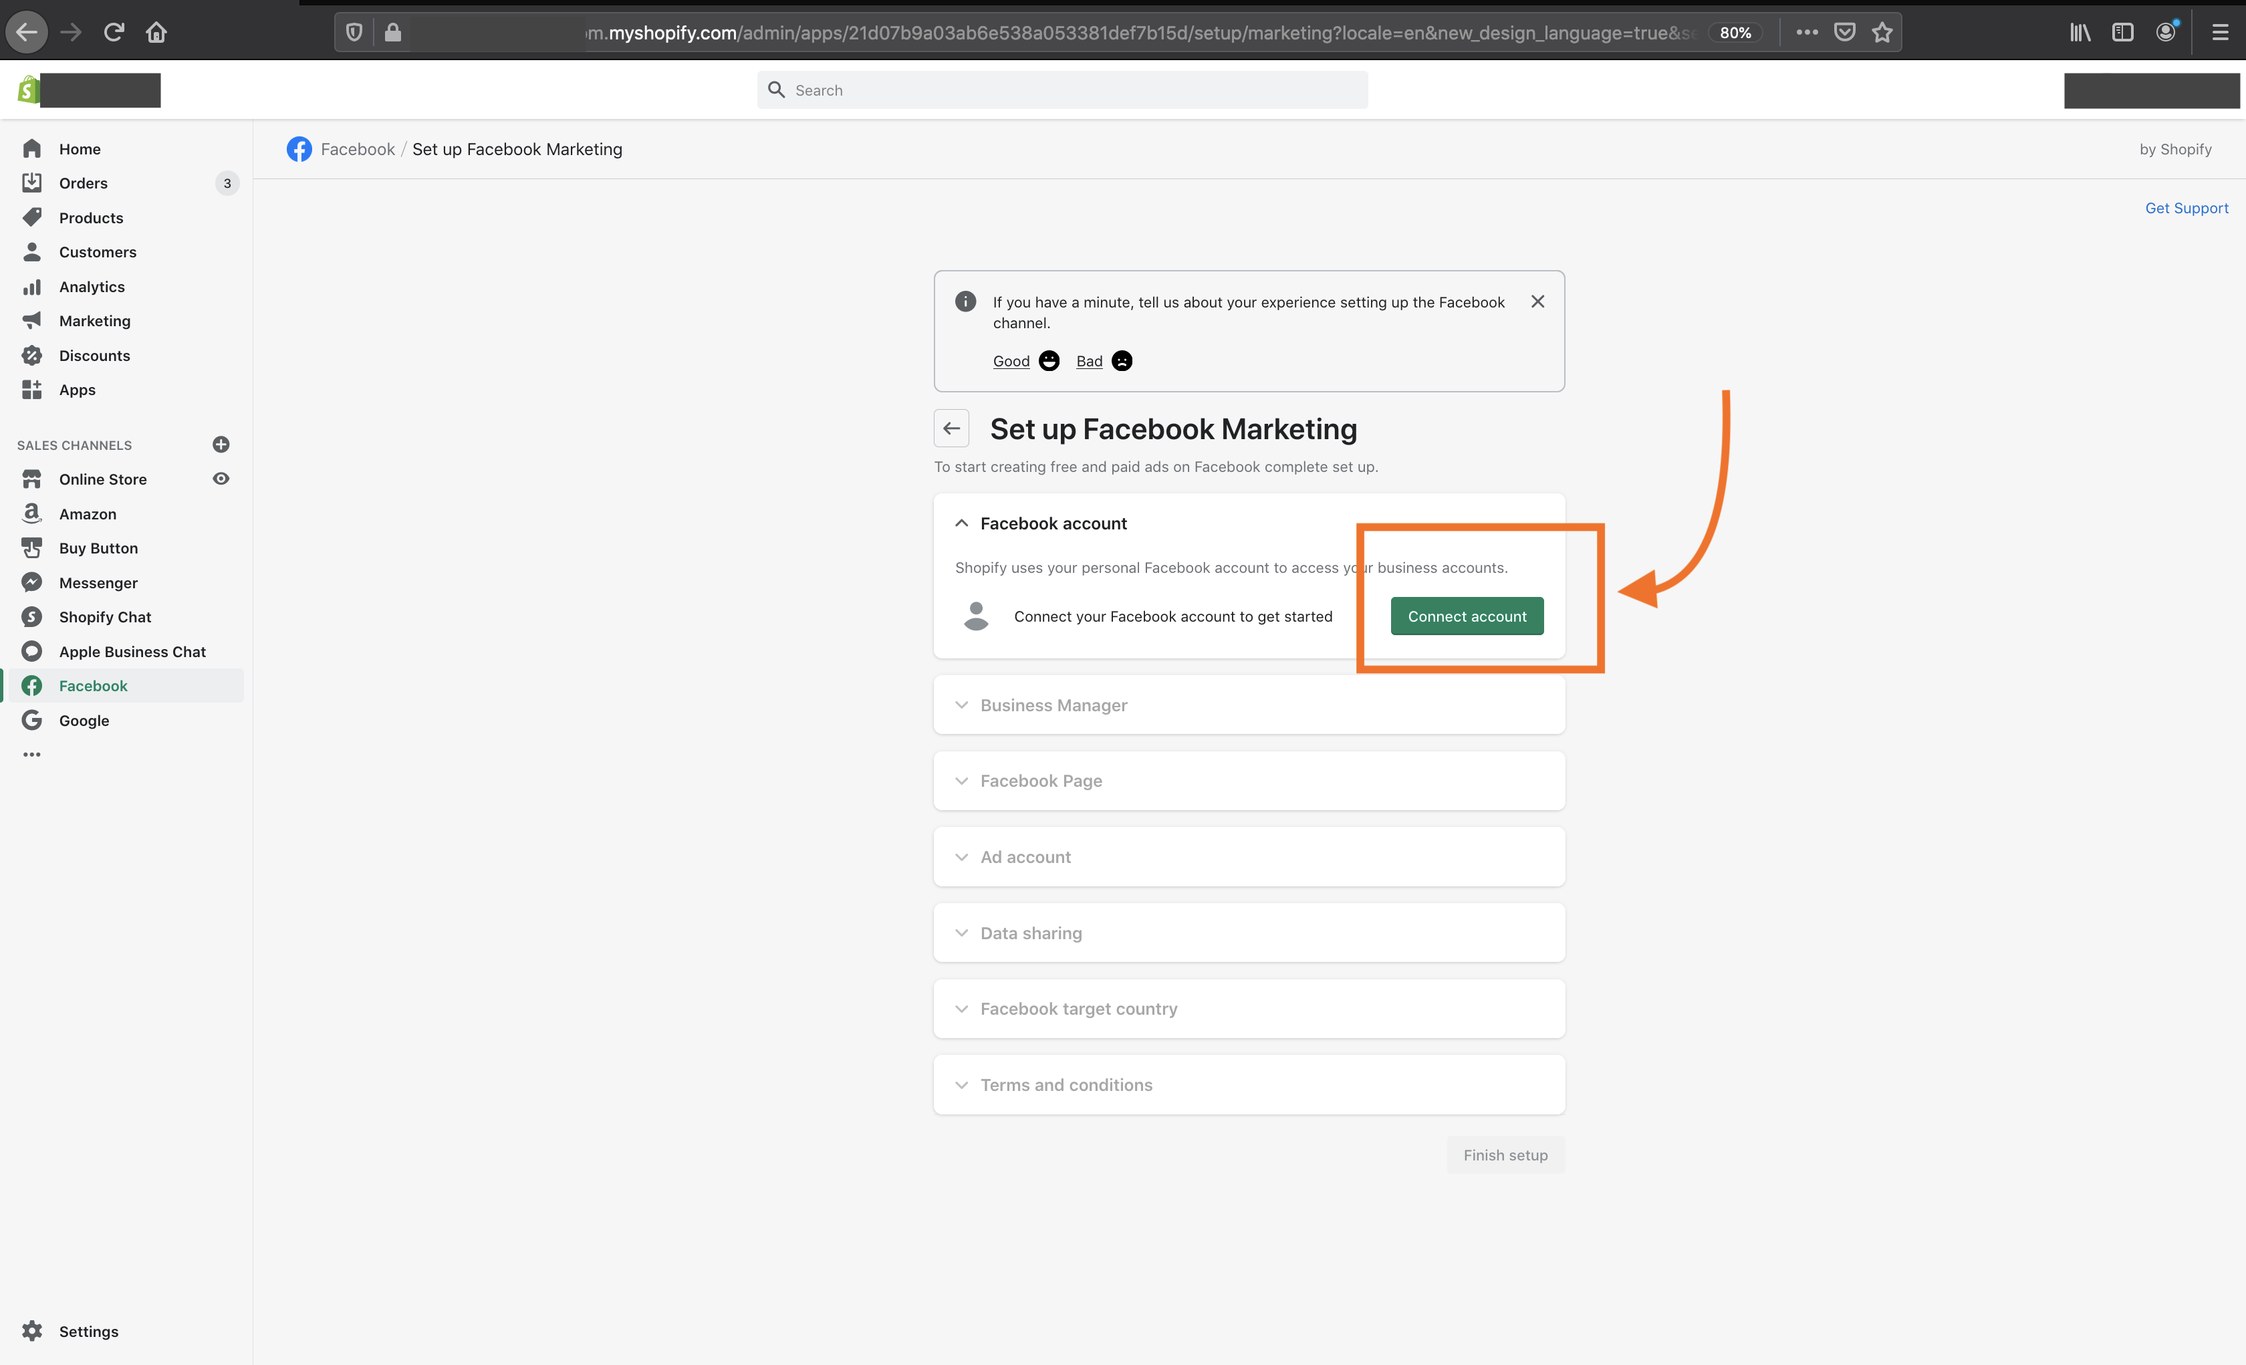
Task: Expand the Data sharing section
Action: click(1249, 933)
